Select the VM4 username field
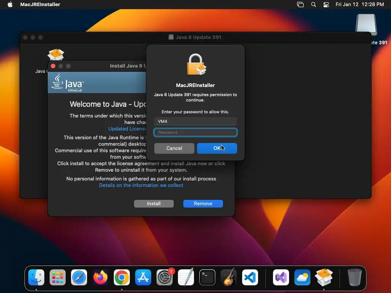 click(195, 121)
